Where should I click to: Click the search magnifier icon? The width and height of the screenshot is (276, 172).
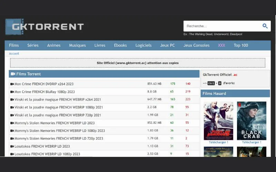tap(265, 26)
